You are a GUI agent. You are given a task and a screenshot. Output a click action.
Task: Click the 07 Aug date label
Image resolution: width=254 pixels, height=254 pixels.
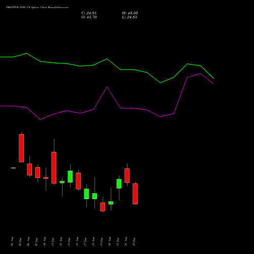pos(37,241)
